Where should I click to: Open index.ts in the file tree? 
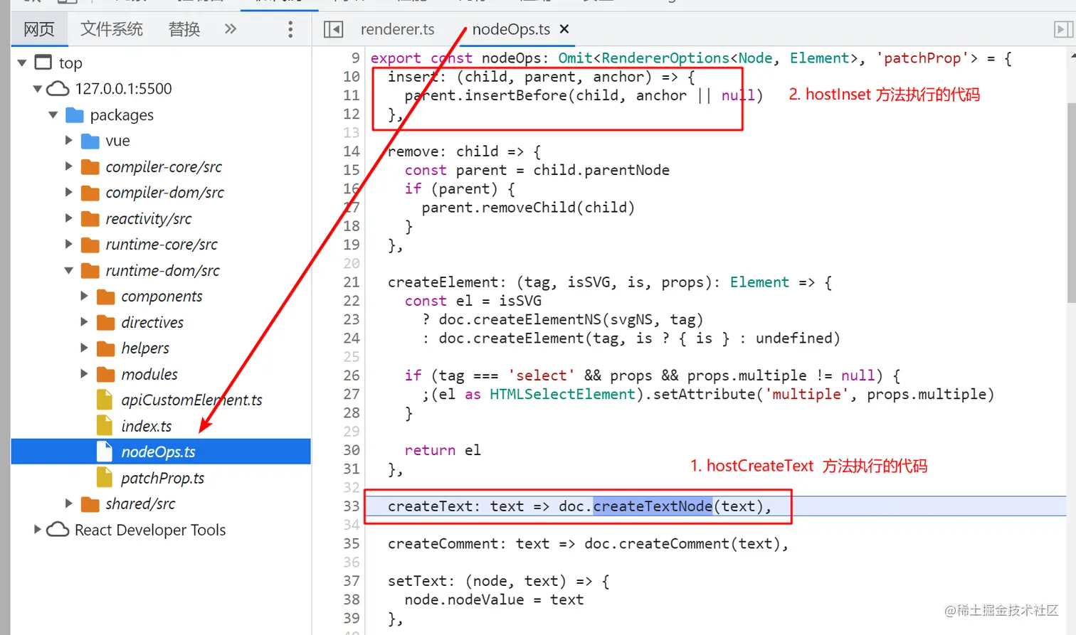point(147,426)
